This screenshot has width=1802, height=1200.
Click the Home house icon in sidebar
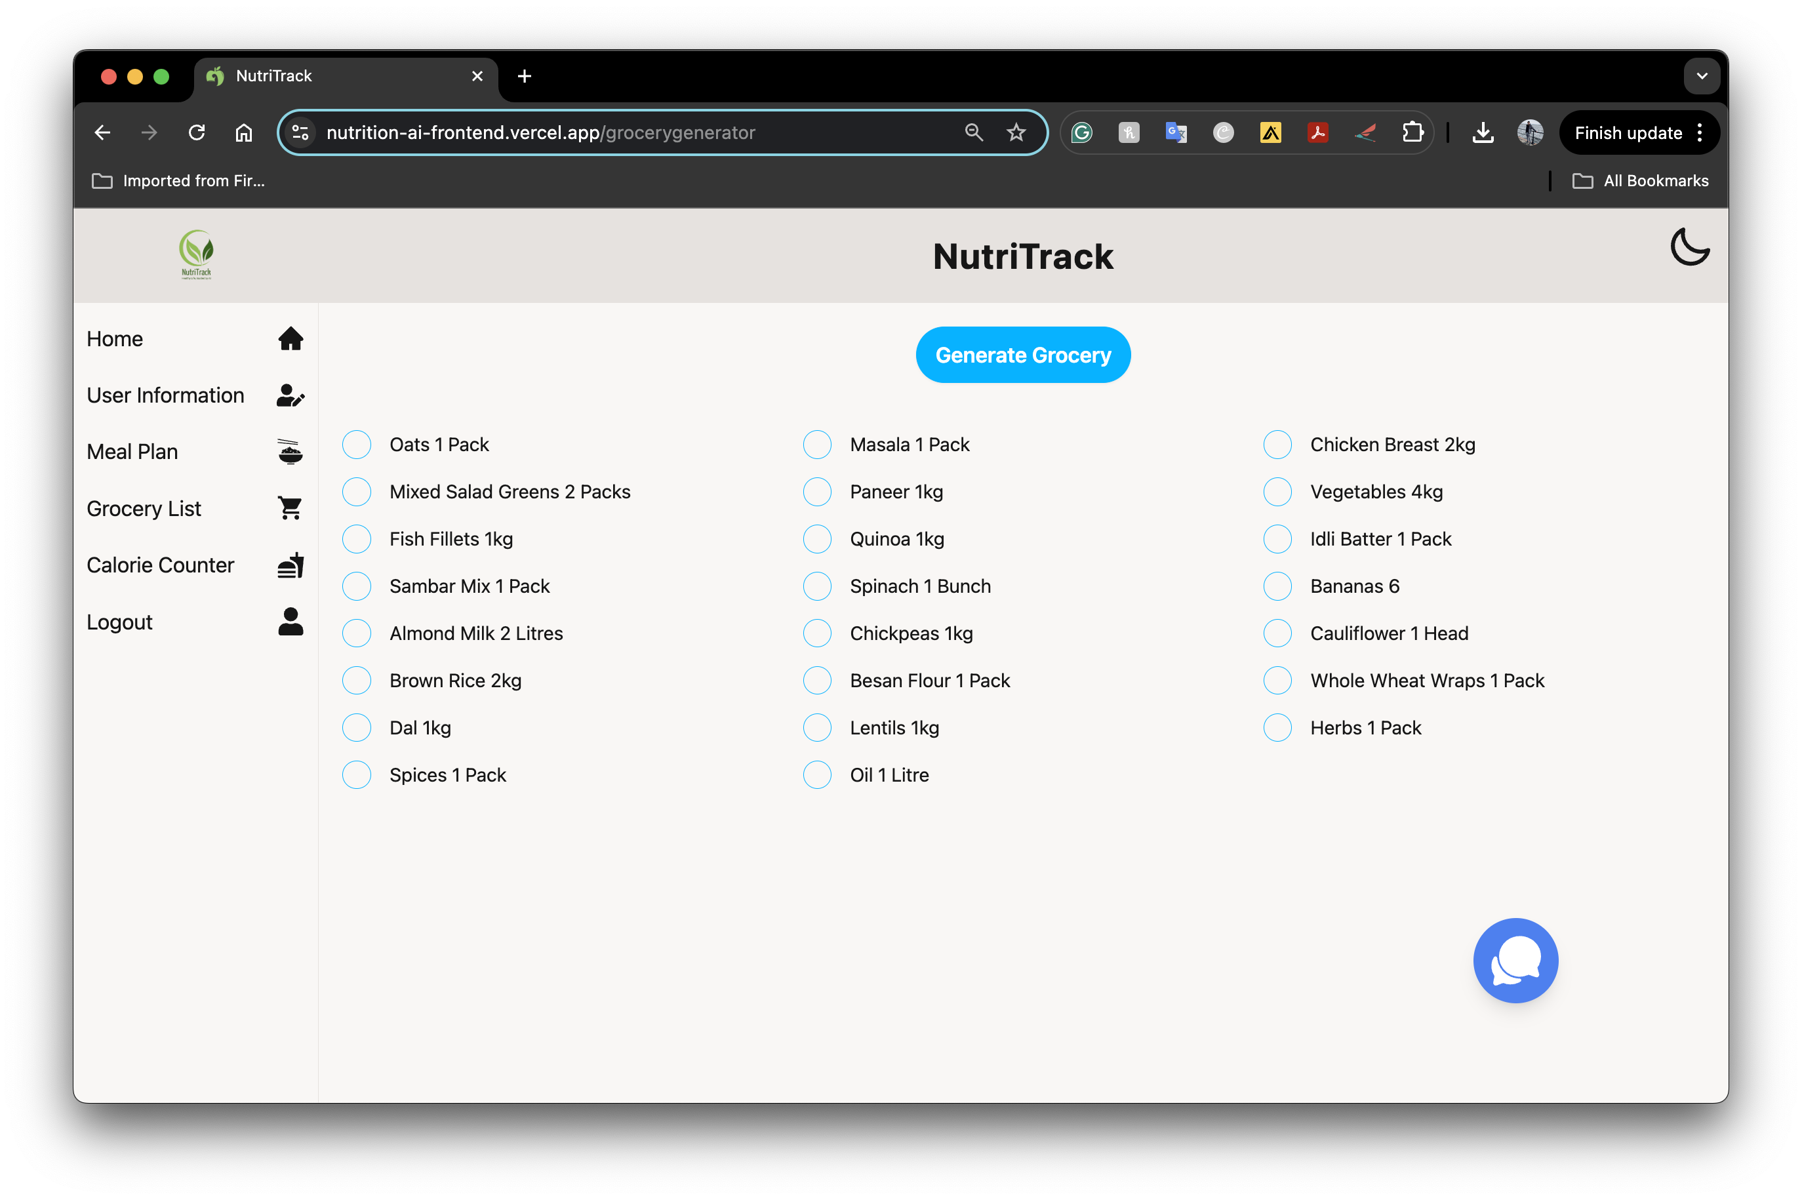(290, 338)
